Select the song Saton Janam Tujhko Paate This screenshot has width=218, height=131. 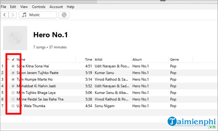pos(37,73)
